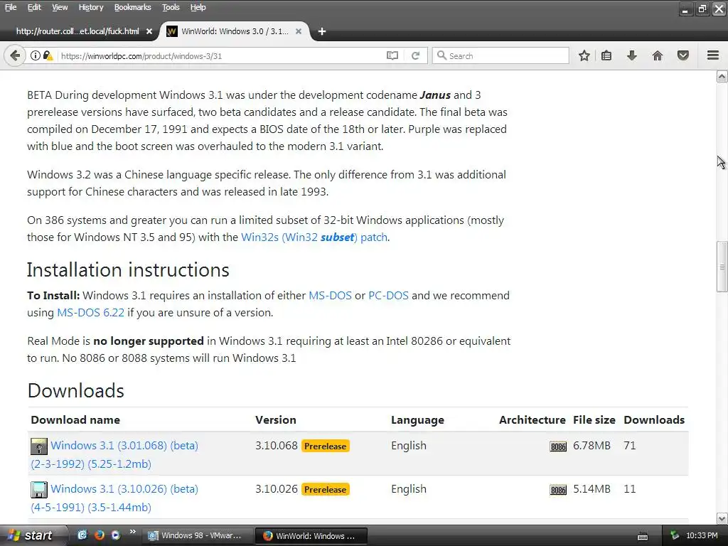Image resolution: width=728 pixels, height=546 pixels.
Task: Close the router.coll...et.local tab
Action: tap(149, 31)
